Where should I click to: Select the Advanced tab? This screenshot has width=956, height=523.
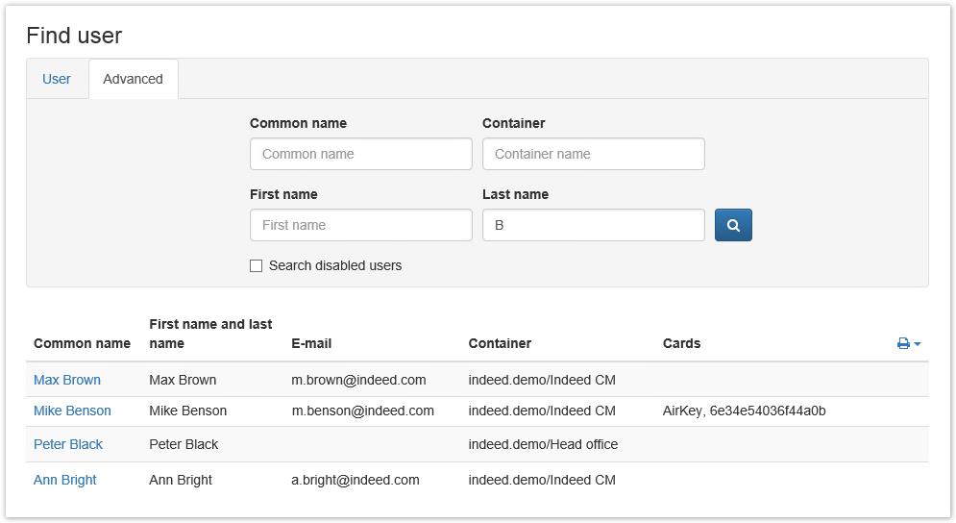(133, 79)
